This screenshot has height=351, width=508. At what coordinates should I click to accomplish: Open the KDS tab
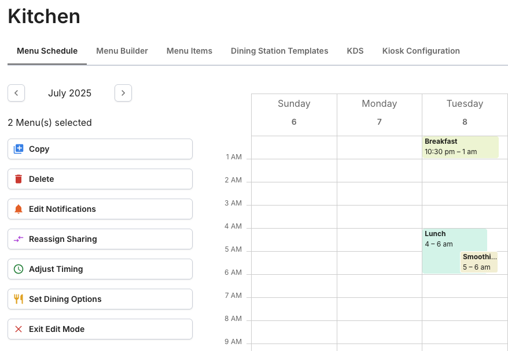355,51
